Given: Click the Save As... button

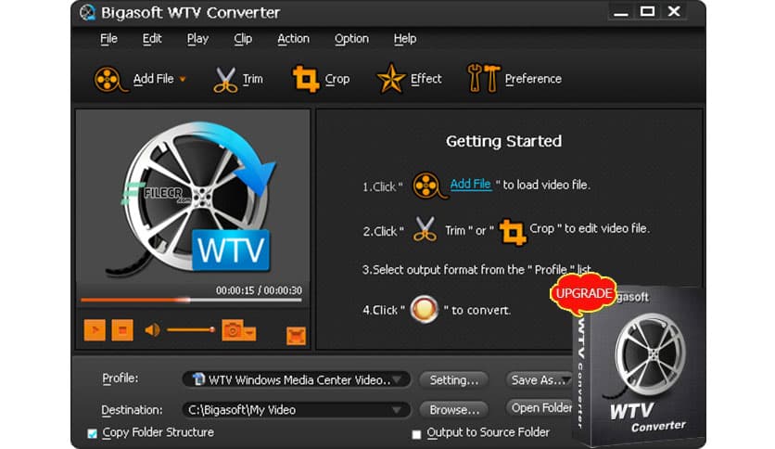Looking at the screenshot, I should pos(540,379).
